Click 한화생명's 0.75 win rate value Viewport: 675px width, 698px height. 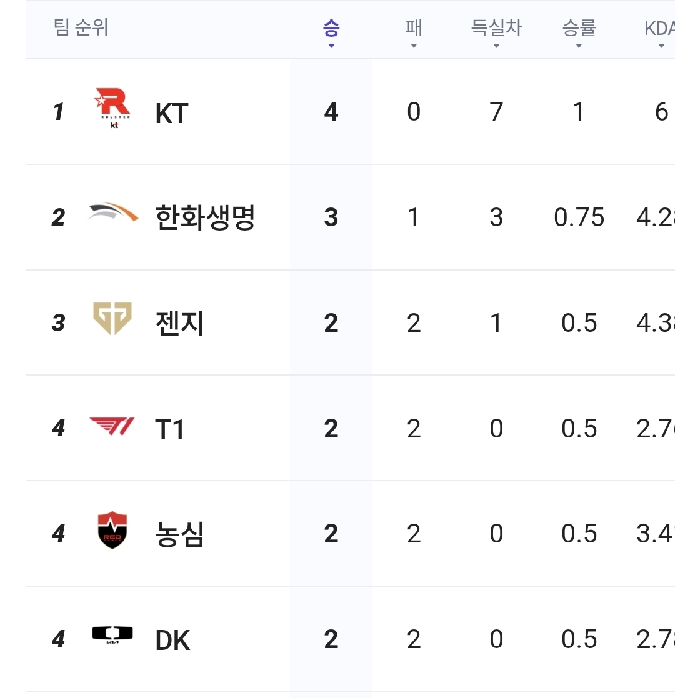(579, 218)
